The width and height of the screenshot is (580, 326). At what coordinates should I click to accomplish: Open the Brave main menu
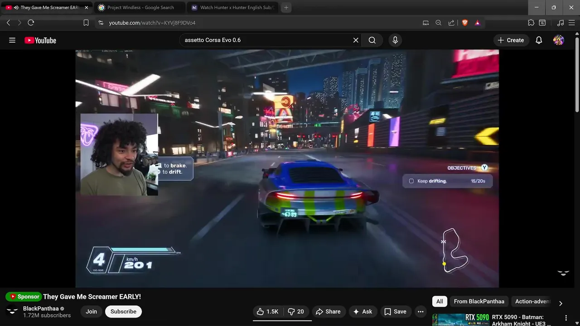pyautogui.click(x=572, y=23)
